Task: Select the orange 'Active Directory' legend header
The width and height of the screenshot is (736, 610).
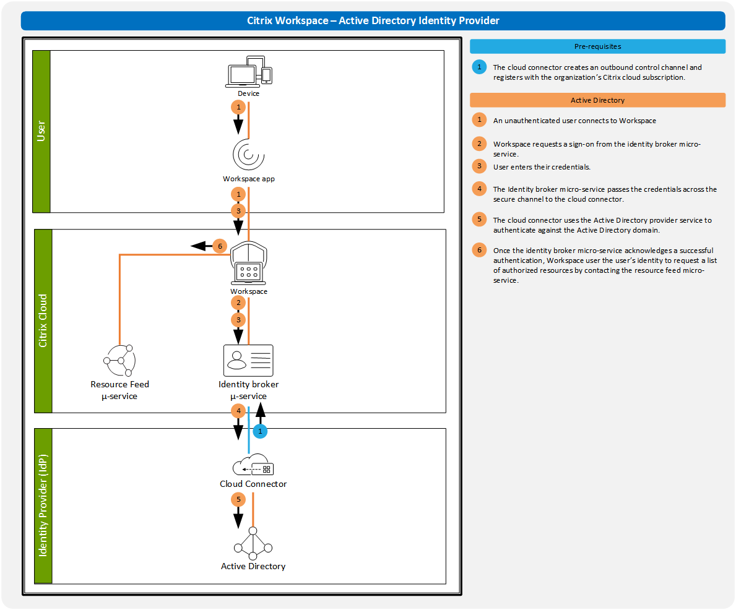Action: pyautogui.click(x=597, y=100)
